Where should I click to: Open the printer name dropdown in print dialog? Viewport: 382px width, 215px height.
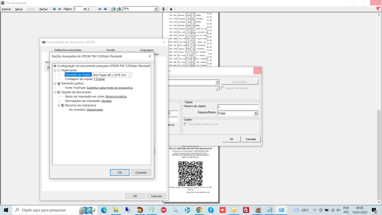click(217, 82)
